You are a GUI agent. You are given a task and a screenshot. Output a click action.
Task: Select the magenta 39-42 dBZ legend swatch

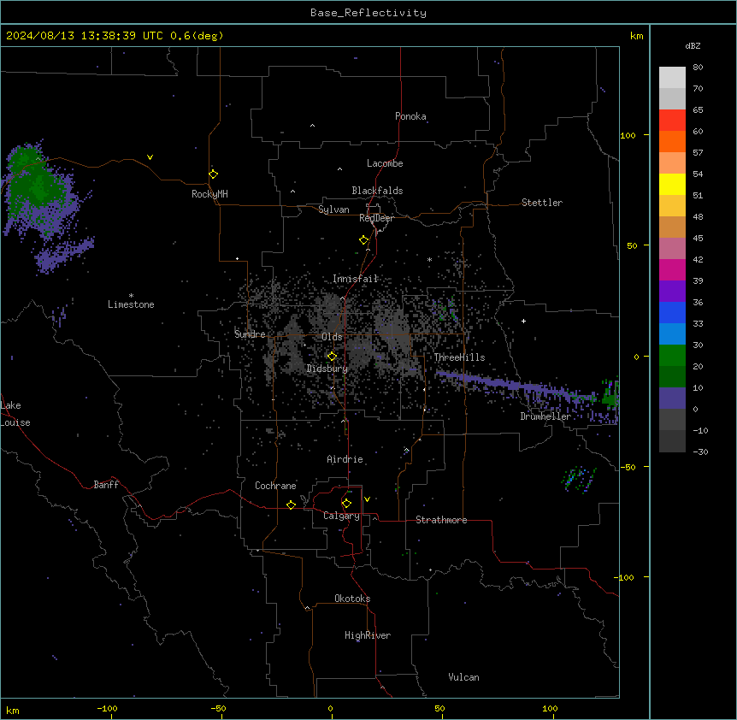(672, 269)
